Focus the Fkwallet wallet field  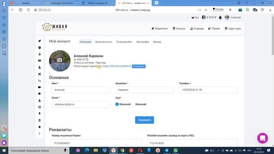(x=192, y=143)
